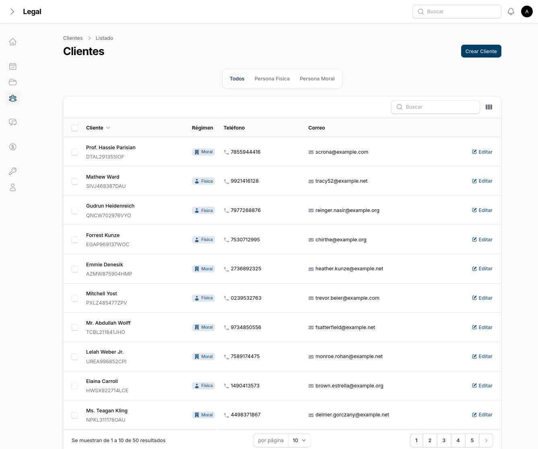This screenshot has height=449, width=538.
Task: Open the key icon in sidebar
Action: click(x=13, y=171)
